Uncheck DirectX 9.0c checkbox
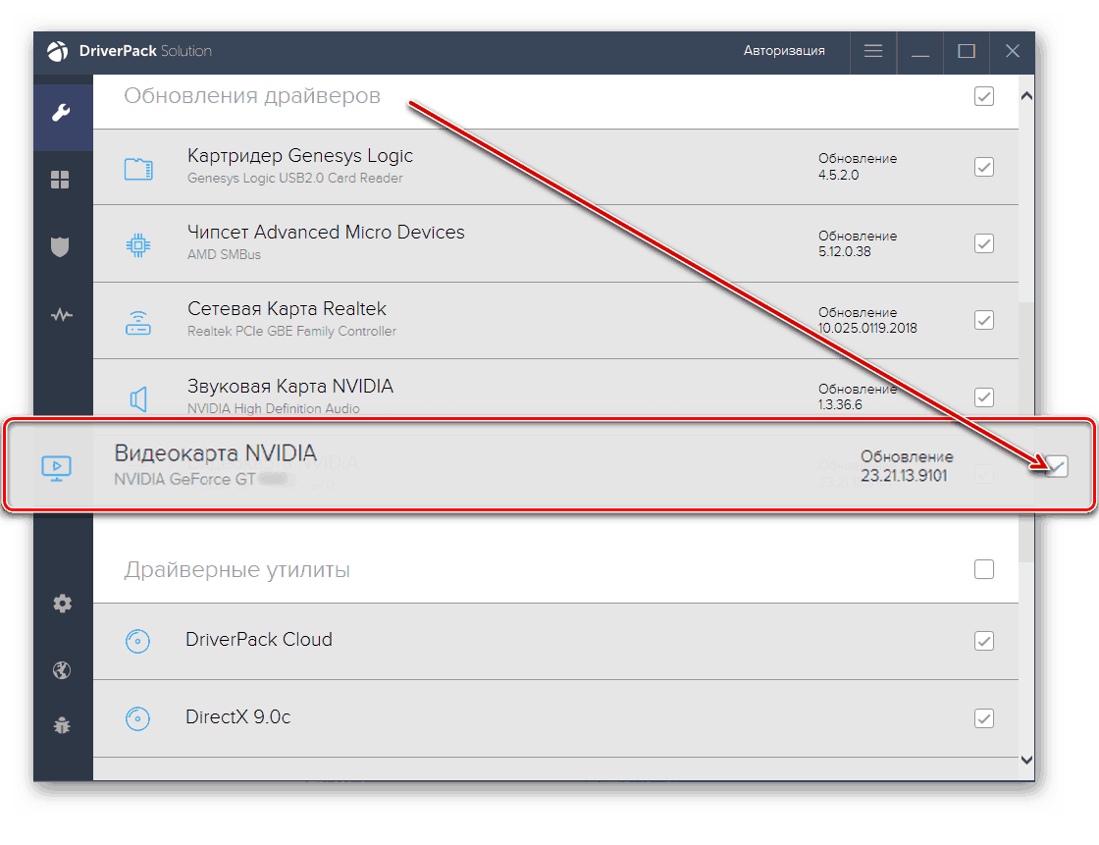The height and width of the screenshot is (845, 1099). point(984,718)
